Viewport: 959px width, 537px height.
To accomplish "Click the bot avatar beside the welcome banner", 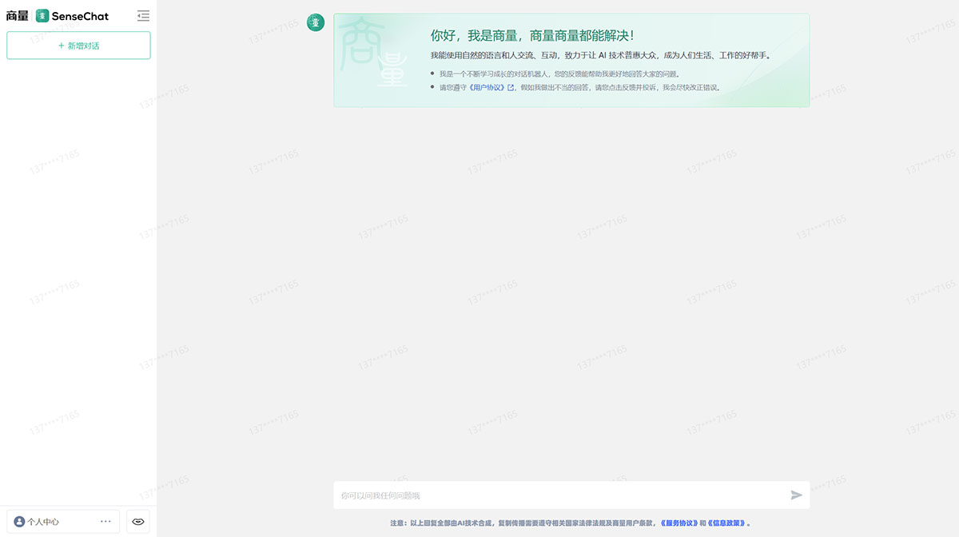I will tap(316, 23).
